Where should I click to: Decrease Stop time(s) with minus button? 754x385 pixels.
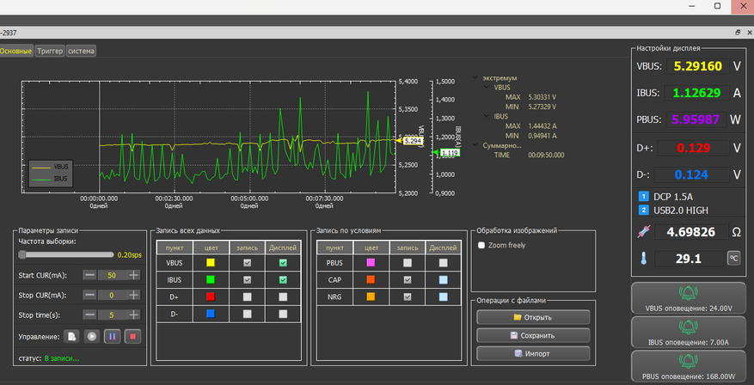89,315
